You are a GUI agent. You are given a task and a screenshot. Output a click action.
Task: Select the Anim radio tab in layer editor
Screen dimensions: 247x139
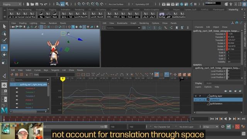[x=209, y=83]
